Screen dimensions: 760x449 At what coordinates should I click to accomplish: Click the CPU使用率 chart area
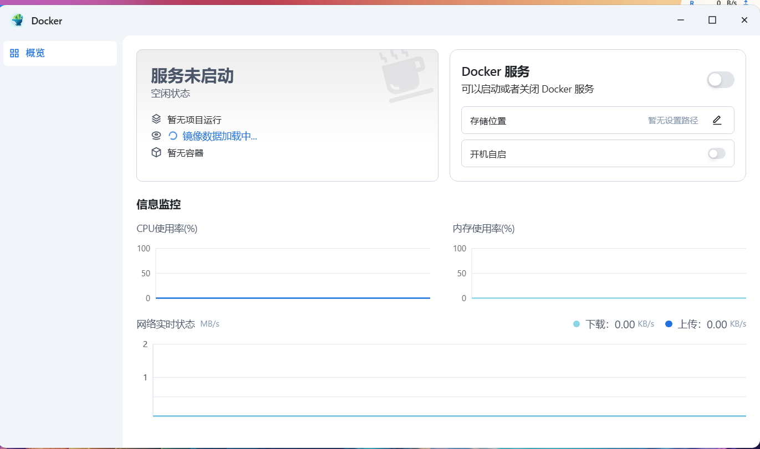point(292,273)
